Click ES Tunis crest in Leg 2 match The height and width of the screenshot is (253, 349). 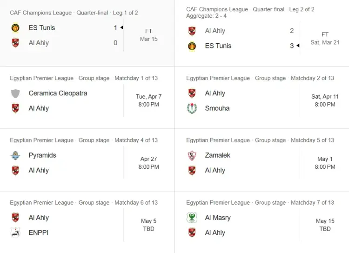pyautogui.click(x=192, y=46)
